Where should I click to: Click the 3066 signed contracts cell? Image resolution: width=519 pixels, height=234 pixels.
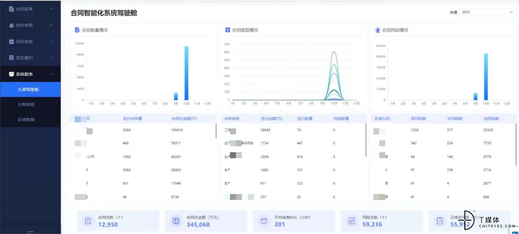click(127, 170)
